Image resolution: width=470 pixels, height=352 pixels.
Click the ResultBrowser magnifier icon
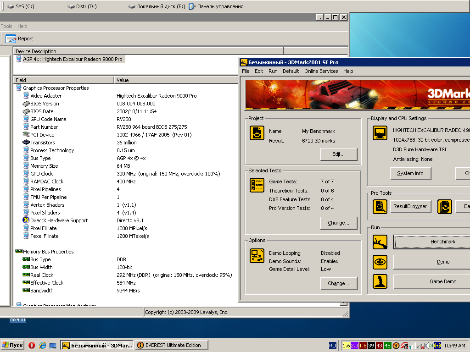click(x=380, y=207)
